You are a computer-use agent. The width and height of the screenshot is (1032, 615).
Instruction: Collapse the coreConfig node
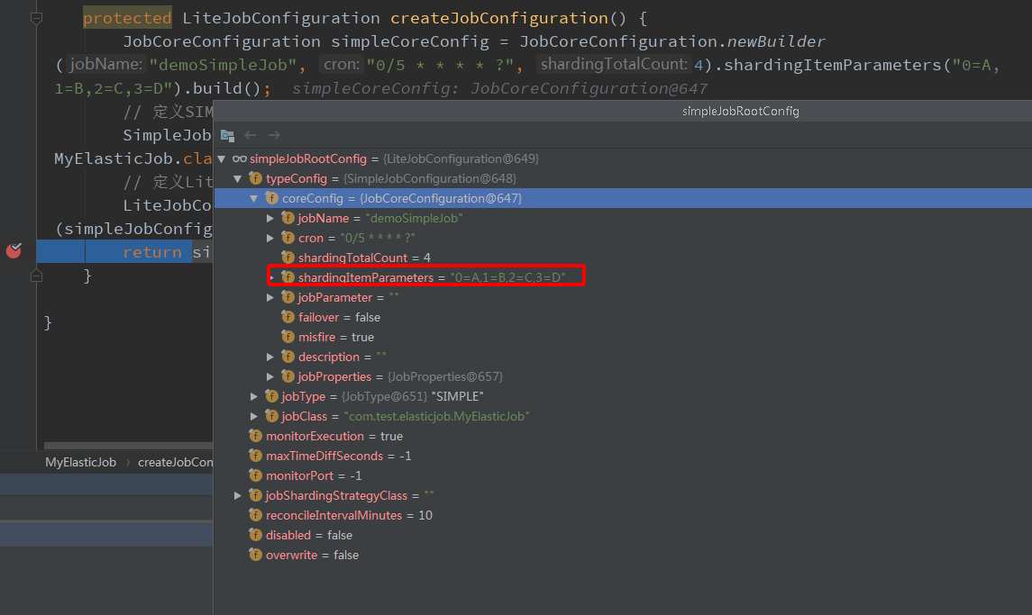click(x=254, y=198)
